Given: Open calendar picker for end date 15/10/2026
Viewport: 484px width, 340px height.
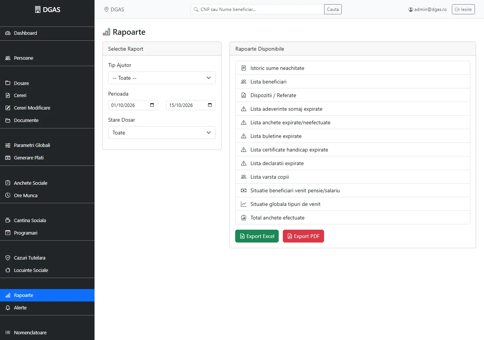Looking at the screenshot, I should [210, 105].
